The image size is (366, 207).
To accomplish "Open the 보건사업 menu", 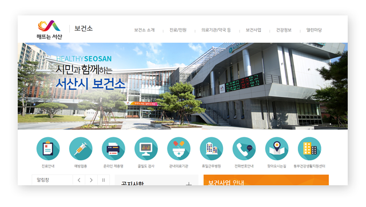I will coord(253,30).
